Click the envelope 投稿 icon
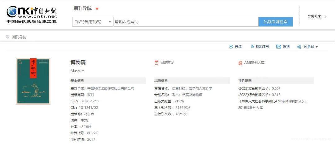Viewport: 335px width, 144px height. 279,47
